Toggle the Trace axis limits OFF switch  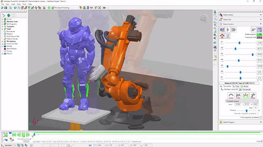click(x=259, y=37)
